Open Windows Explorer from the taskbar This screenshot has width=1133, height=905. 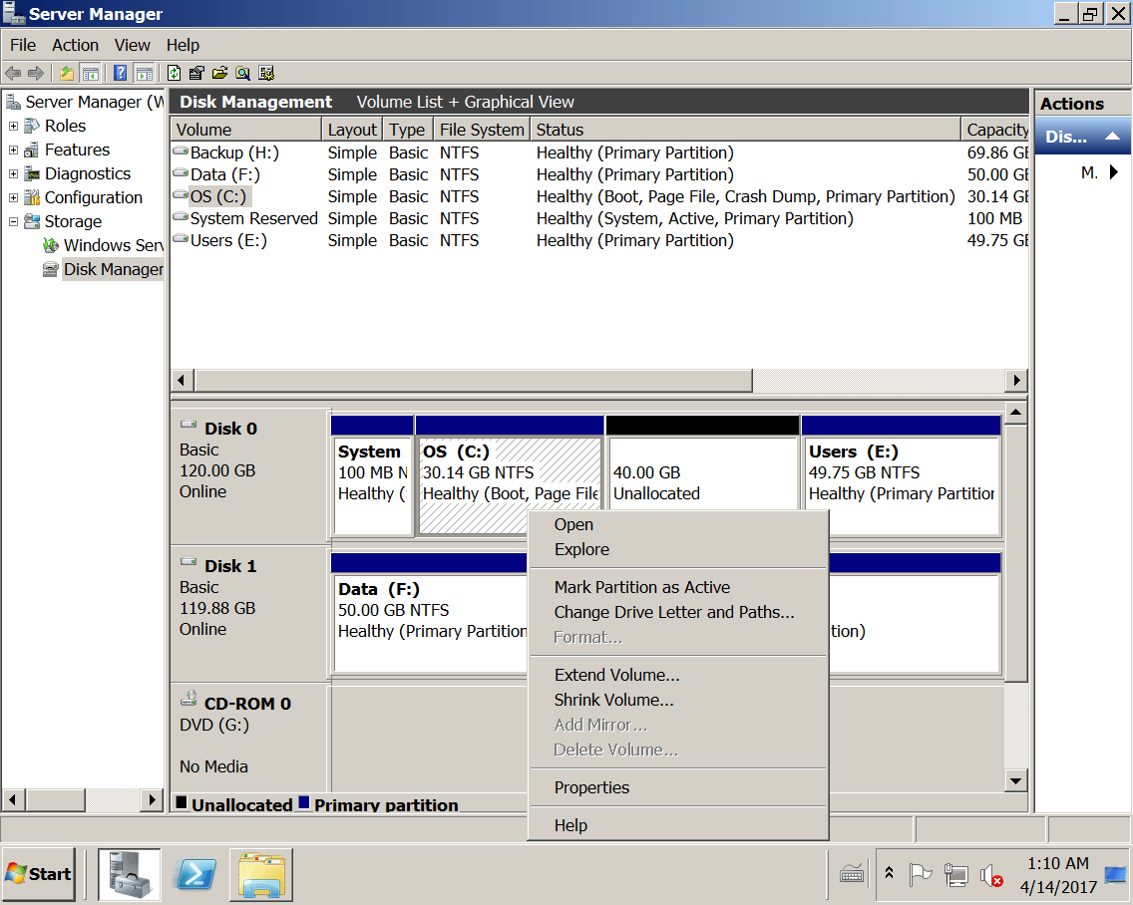(261, 874)
